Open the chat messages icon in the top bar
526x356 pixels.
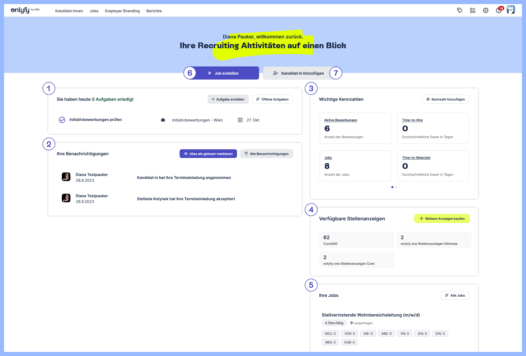pyautogui.click(x=460, y=10)
